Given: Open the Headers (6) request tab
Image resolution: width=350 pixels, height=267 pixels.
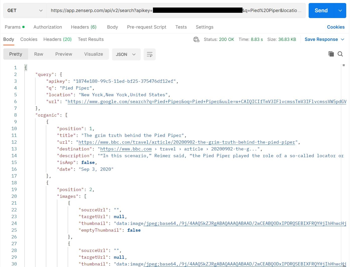Looking at the screenshot, I should point(84,27).
